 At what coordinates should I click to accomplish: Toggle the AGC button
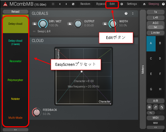[155, 23]
